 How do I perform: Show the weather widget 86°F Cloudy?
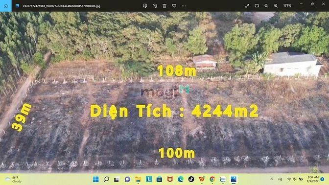click(x=13, y=179)
